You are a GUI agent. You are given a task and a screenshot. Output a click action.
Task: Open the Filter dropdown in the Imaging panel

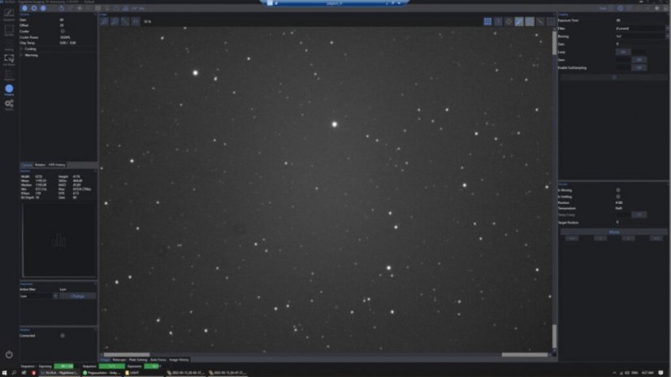point(640,28)
